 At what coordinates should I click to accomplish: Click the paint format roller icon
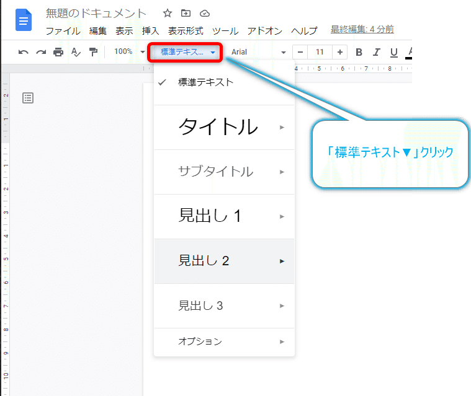pos(93,52)
